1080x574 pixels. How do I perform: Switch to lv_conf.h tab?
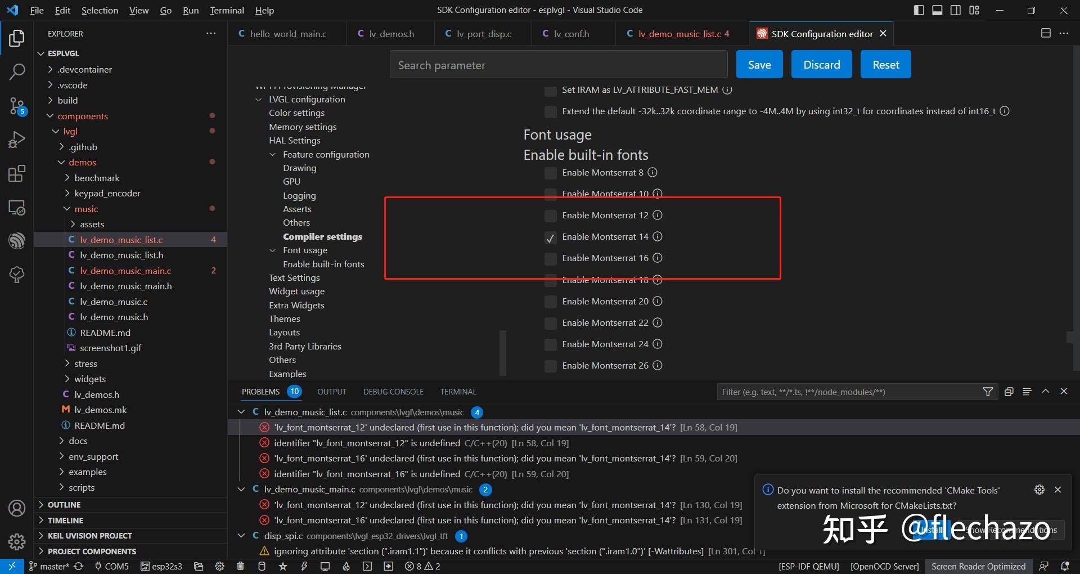tap(571, 34)
